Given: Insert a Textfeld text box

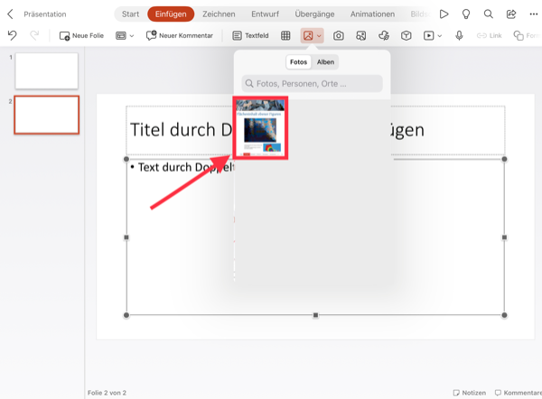Looking at the screenshot, I should (x=250, y=35).
